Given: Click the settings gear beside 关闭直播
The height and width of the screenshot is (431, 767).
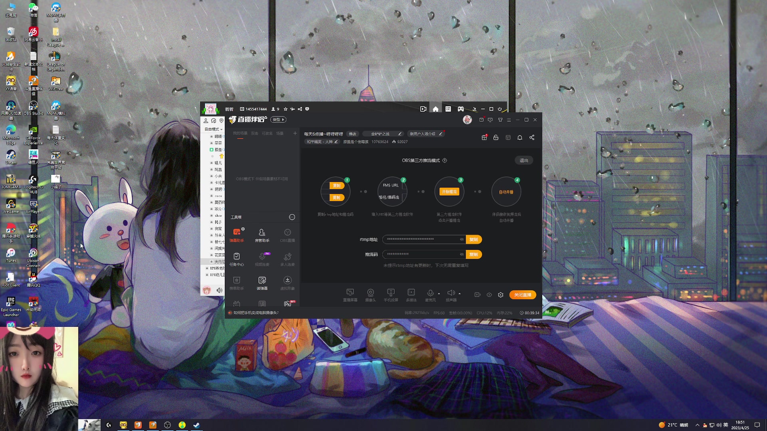Looking at the screenshot, I should [501, 295].
